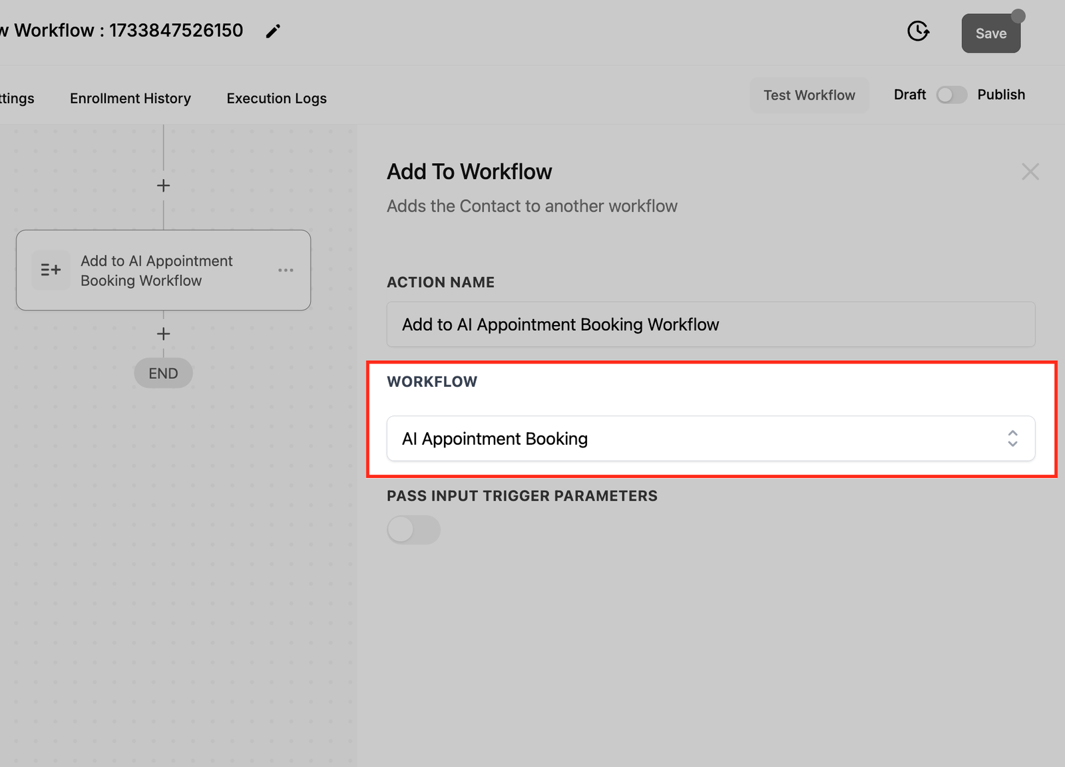Open the Workflow dropdown showing AI Appointment Booking
The height and width of the screenshot is (767, 1065).
pos(699,439)
